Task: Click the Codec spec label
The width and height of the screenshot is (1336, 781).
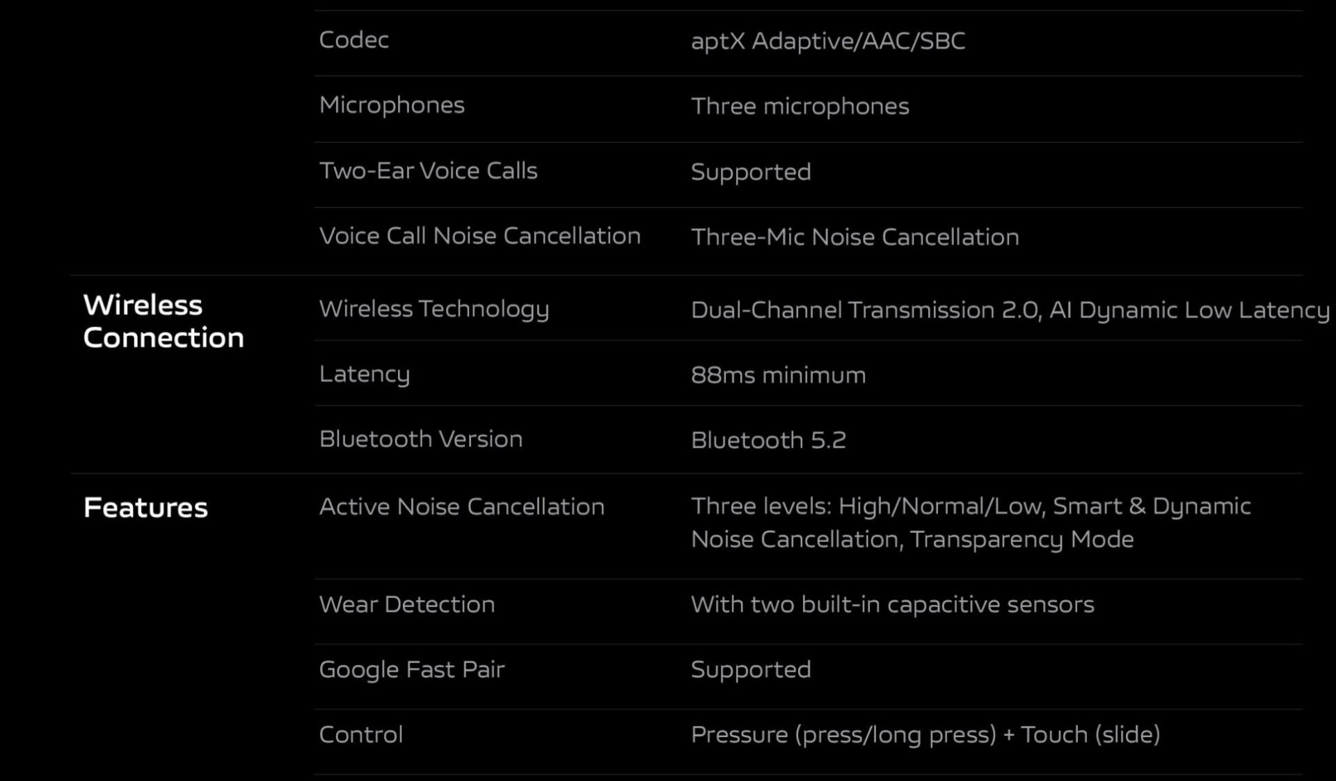Action: (353, 40)
